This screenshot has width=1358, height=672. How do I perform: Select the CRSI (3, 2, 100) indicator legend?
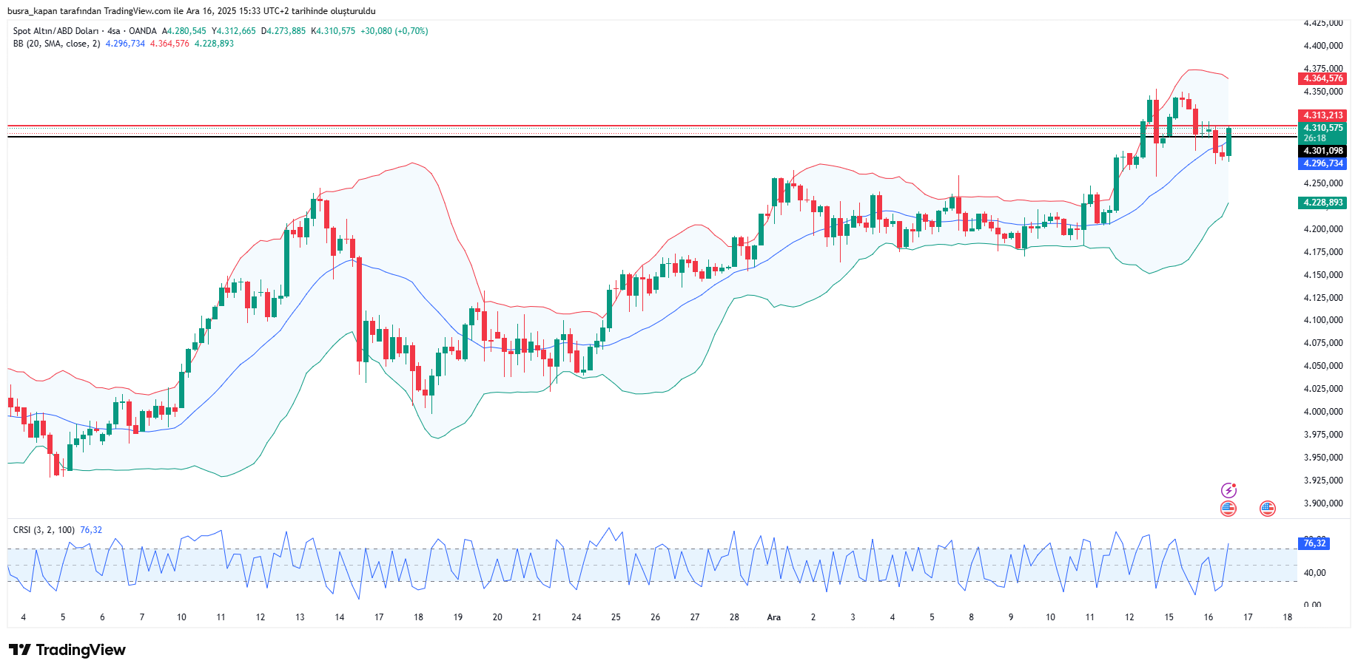tap(44, 530)
